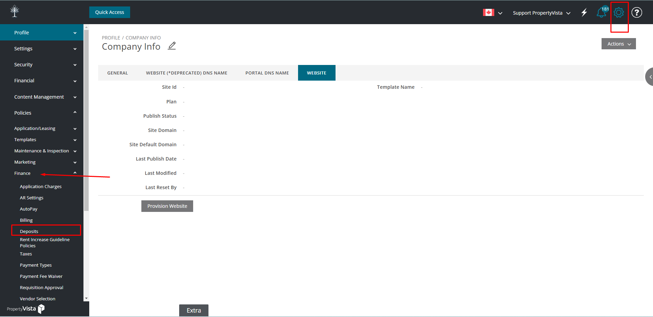Click the Template Name label
The image size is (653, 317).
395,87
